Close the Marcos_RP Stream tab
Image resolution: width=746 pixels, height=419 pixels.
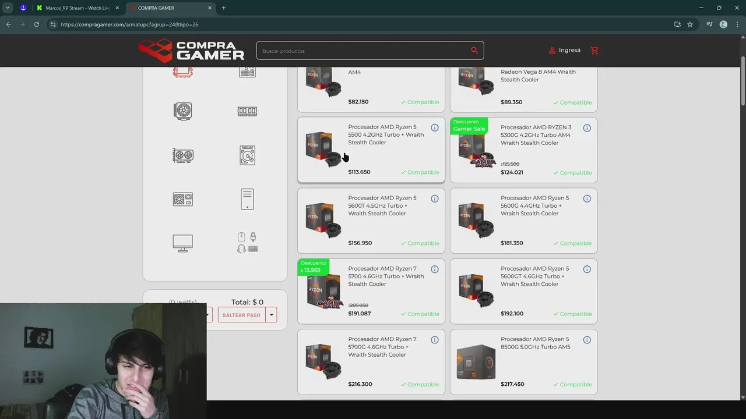[x=117, y=8]
